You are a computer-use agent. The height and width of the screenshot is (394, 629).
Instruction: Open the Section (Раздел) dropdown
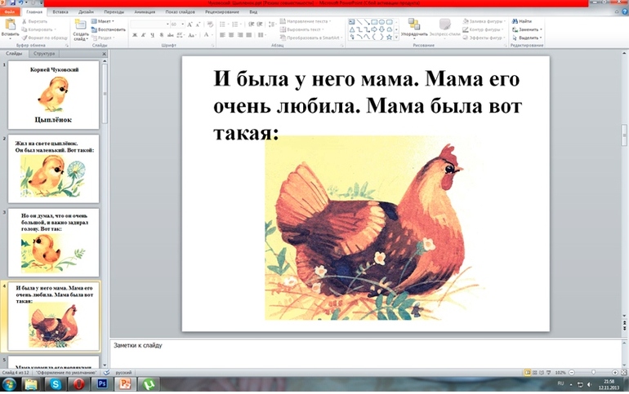click(103, 38)
